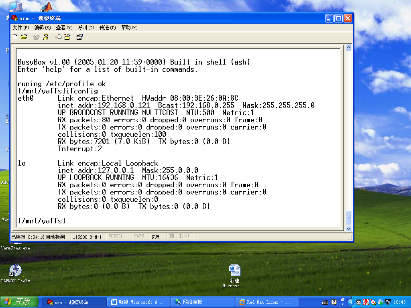Open the Properties toolbar icon
This screenshot has width=411, height=308.
[80, 37]
